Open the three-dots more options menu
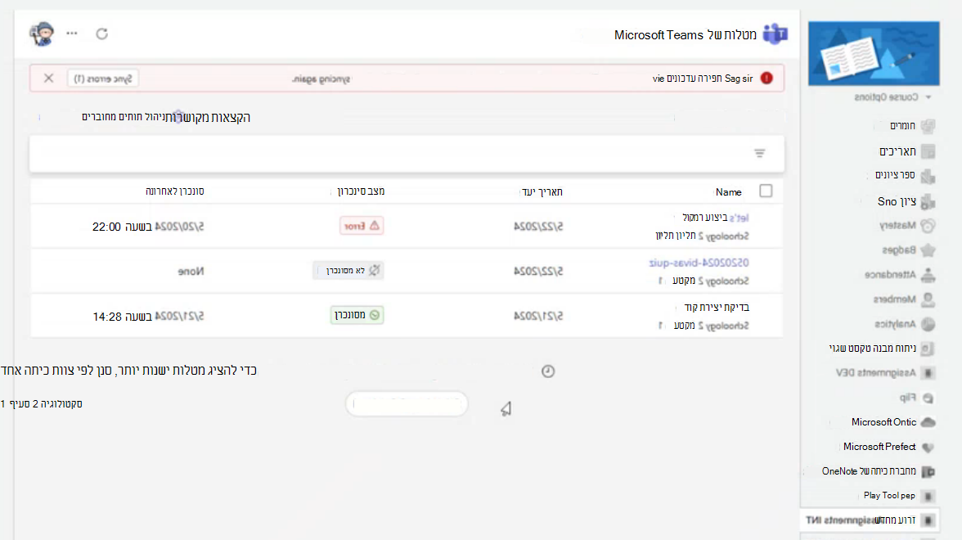962x540 pixels. [72, 33]
